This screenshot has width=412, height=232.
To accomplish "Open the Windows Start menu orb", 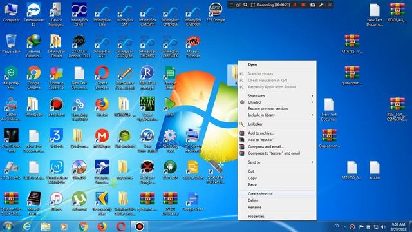I will point(8,226).
